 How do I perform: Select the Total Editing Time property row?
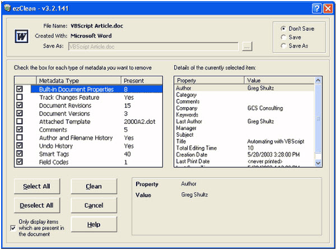pos(245,148)
